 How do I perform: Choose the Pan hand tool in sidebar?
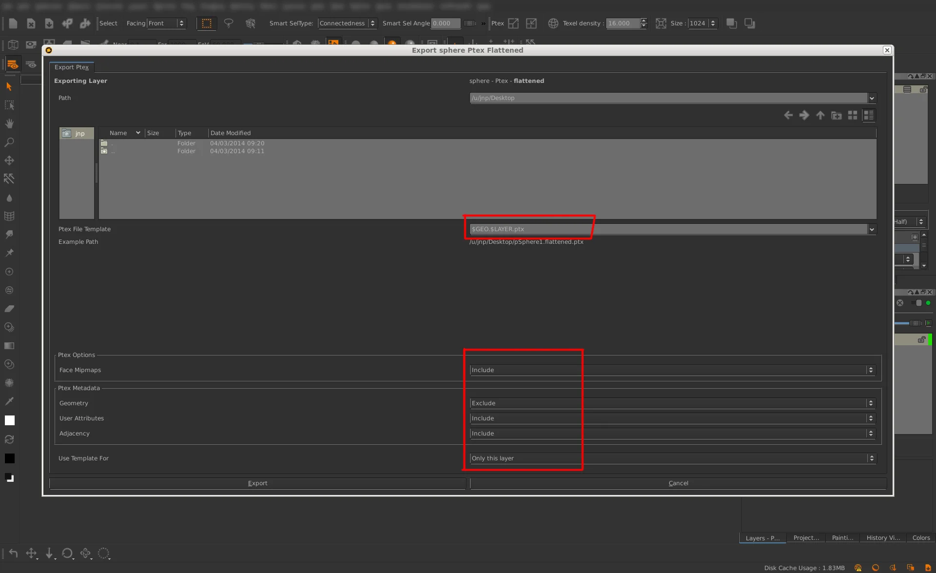(9, 123)
